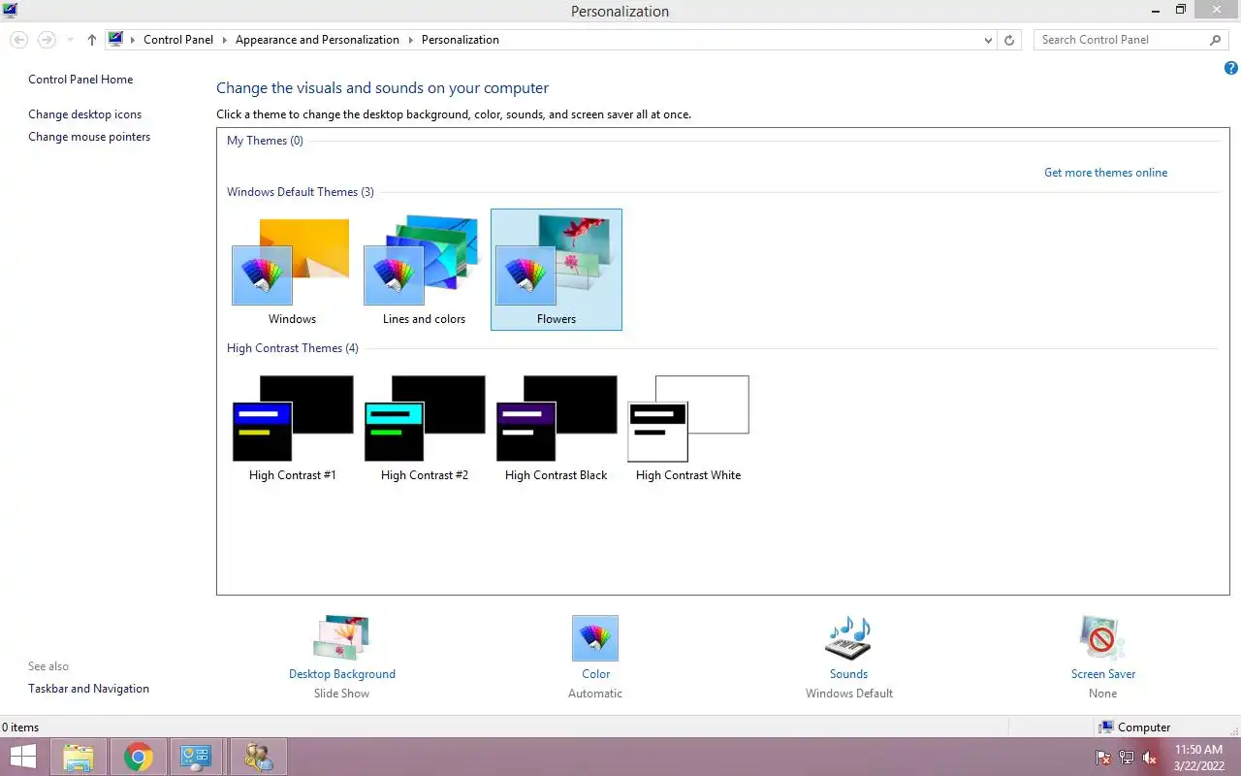This screenshot has width=1241, height=776.
Task: Click the search magnifier icon
Action: click(1216, 40)
